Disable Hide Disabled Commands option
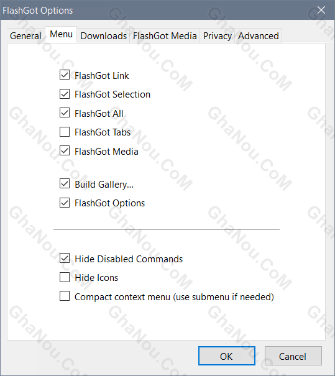Screen dimensions: 335x376 [x=65, y=259]
